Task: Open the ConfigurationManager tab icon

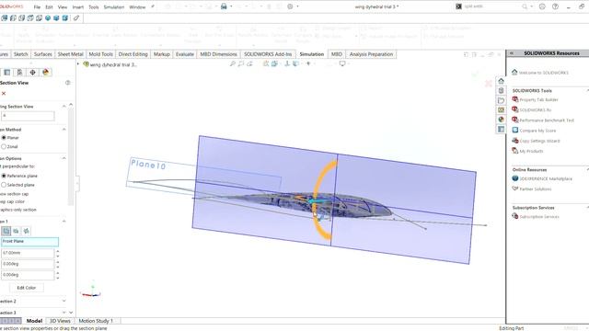Action: [19, 72]
